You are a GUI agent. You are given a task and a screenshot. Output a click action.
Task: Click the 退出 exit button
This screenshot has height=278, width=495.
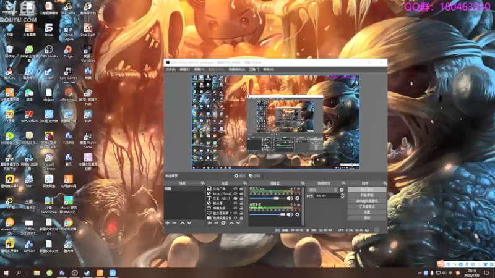367,218
